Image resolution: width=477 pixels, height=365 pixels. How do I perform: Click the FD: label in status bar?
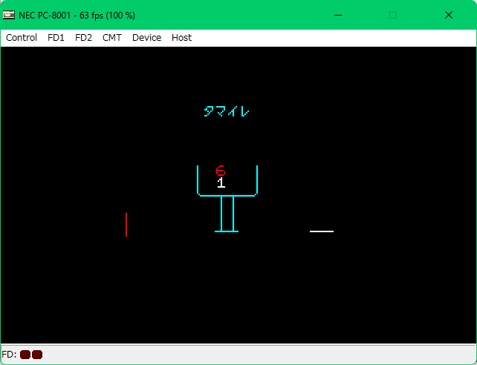pyautogui.click(x=10, y=355)
